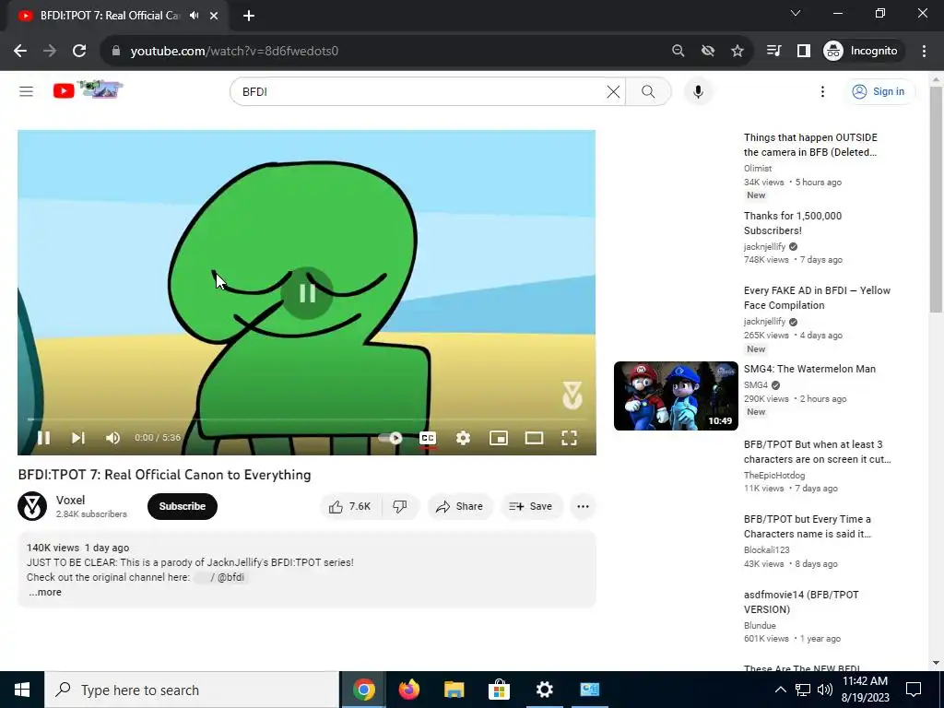
Task: Toggle theater mode
Action: coord(534,438)
